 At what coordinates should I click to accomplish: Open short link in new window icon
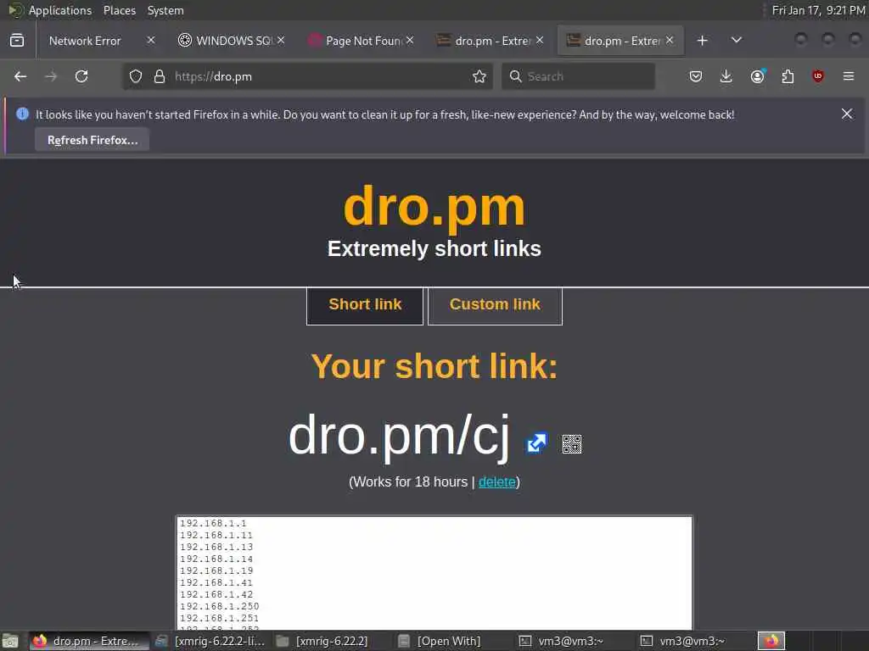point(536,442)
